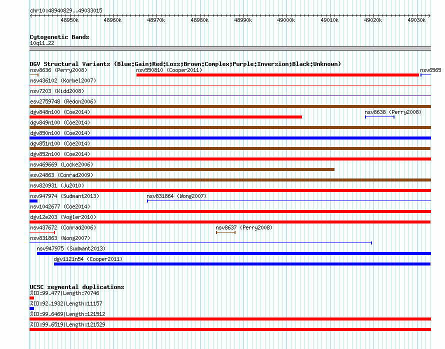This screenshot has width=445, height=349.
Task: Select the nsv8637 (Perry2008) brown feature
Action: (225, 232)
